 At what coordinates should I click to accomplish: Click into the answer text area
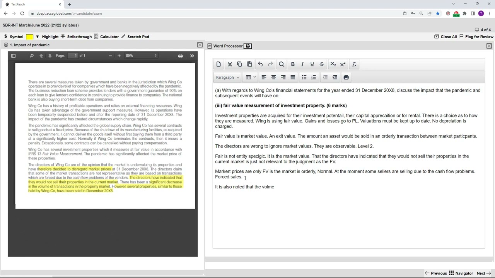pos(348,165)
